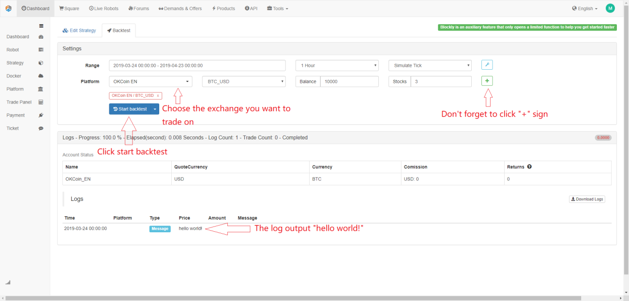Click the Balance input field
The width and height of the screenshot is (629, 301).
pyautogui.click(x=349, y=81)
